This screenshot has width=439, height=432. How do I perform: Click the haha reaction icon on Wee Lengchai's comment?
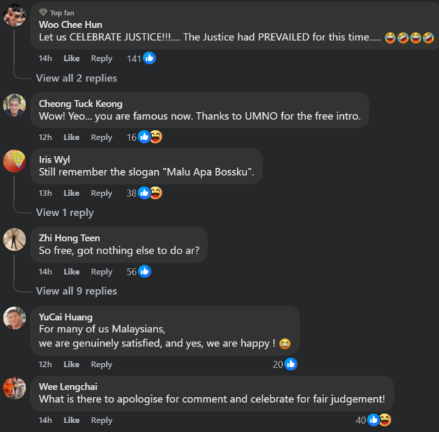click(385, 420)
